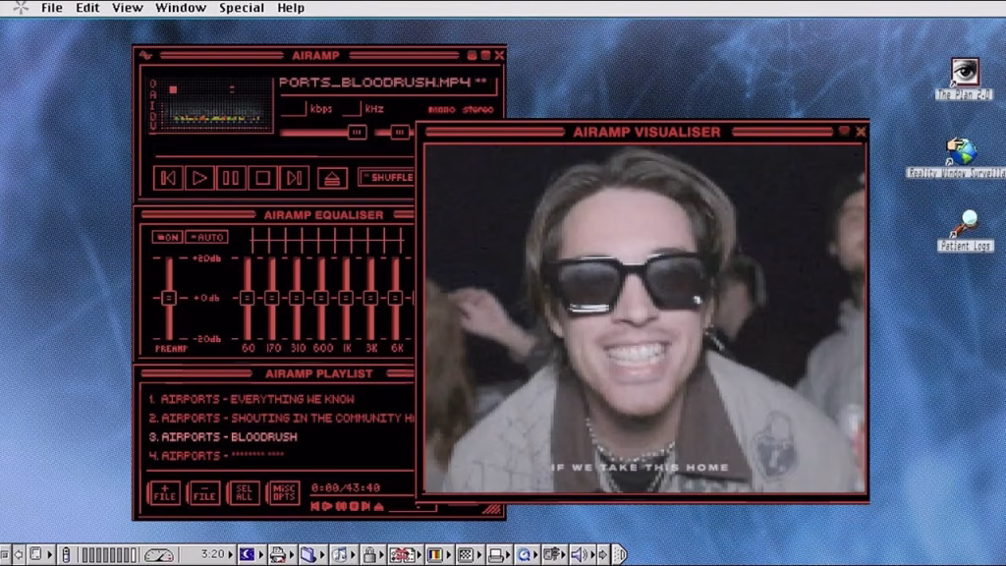
Task: Toggle Shuffle mode in the player
Action: coord(386,178)
